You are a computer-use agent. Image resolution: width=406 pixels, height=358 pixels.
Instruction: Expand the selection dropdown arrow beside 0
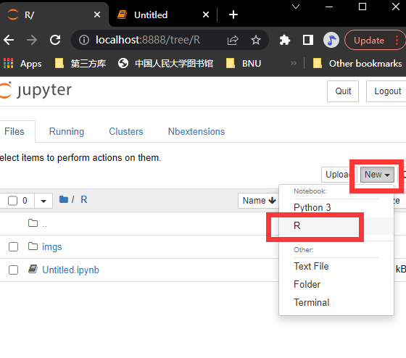point(43,201)
